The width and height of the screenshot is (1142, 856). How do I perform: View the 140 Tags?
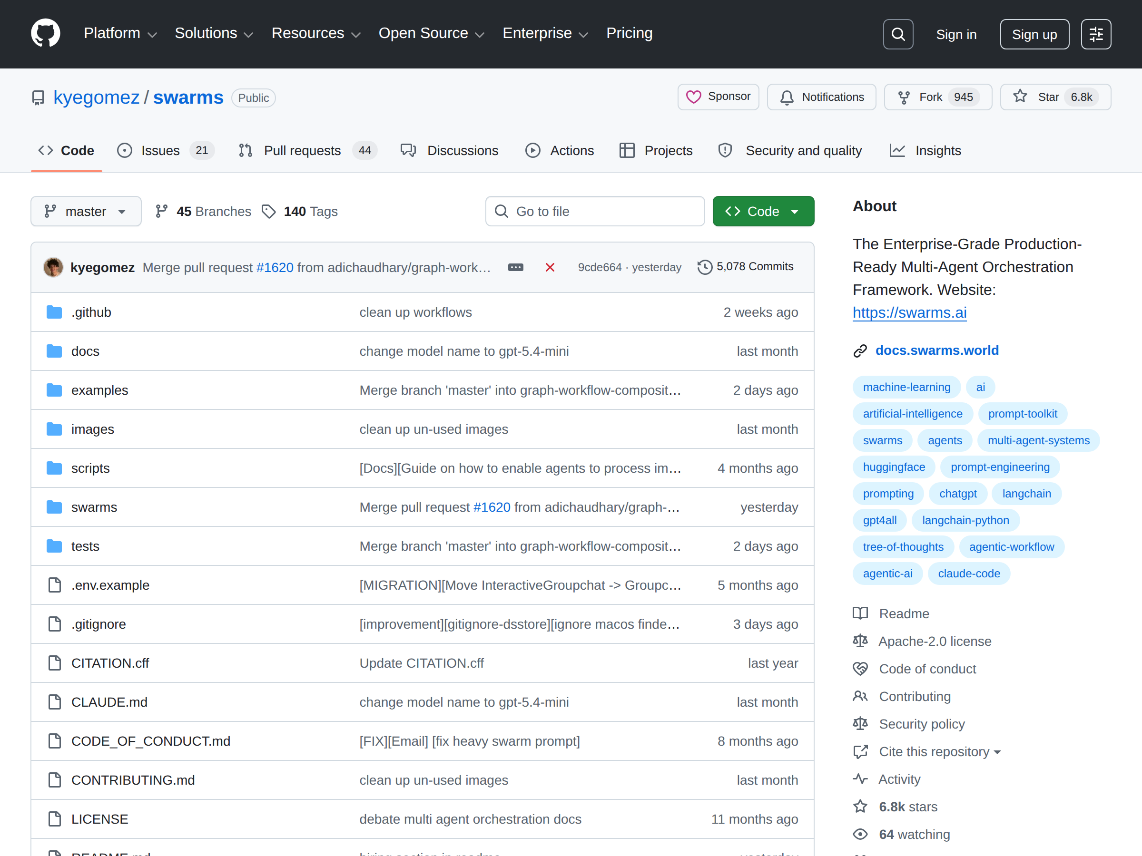click(299, 211)
